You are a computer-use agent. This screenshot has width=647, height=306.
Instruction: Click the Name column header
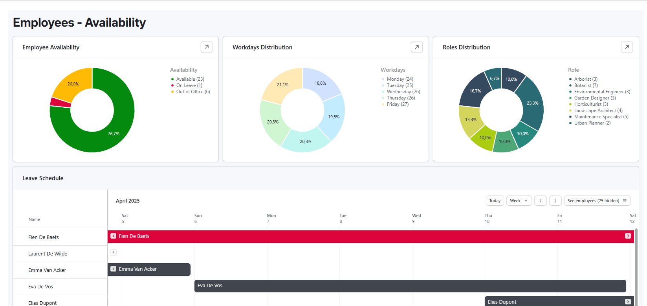coord(35,219)
